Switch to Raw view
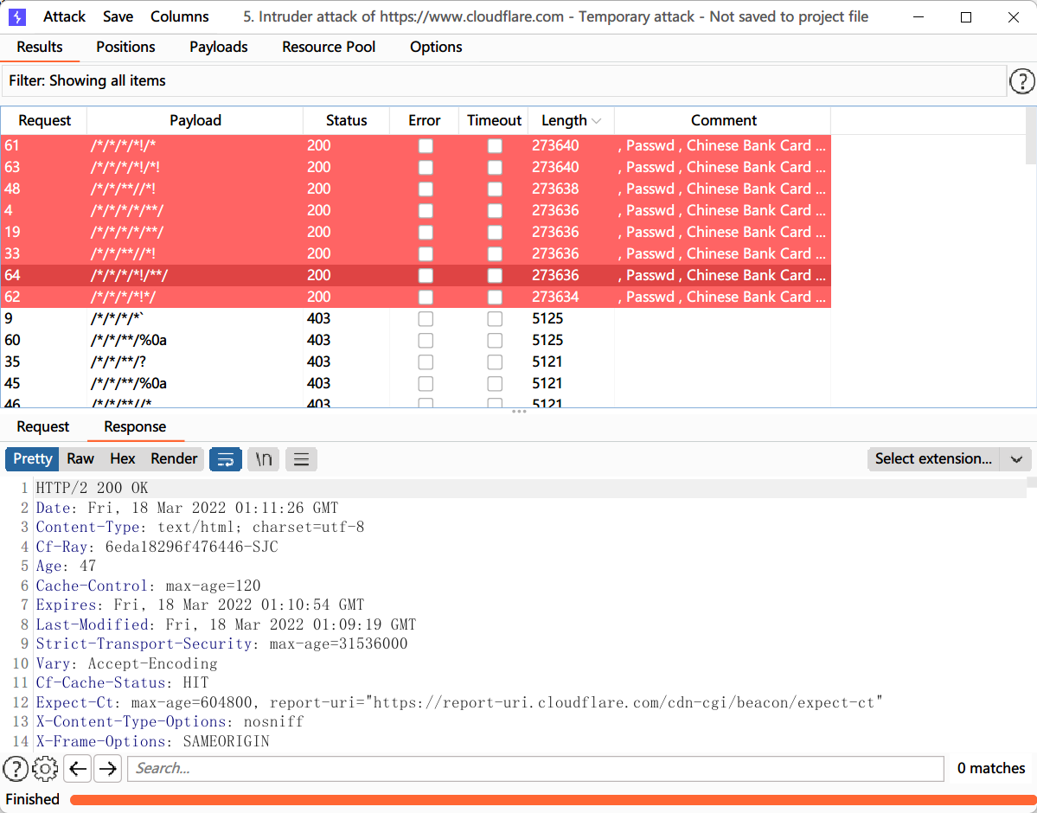This screenshot has width=1037, height=813. (x=80, y=459)
